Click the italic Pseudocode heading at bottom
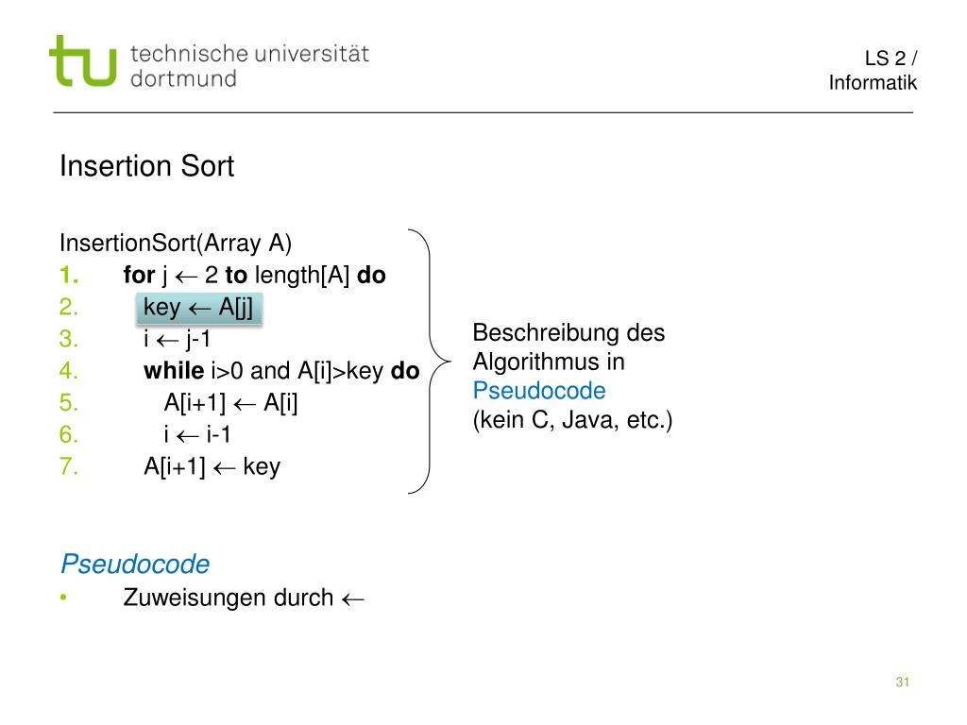Viewport: 967px width, 725px height. (135, 565)
